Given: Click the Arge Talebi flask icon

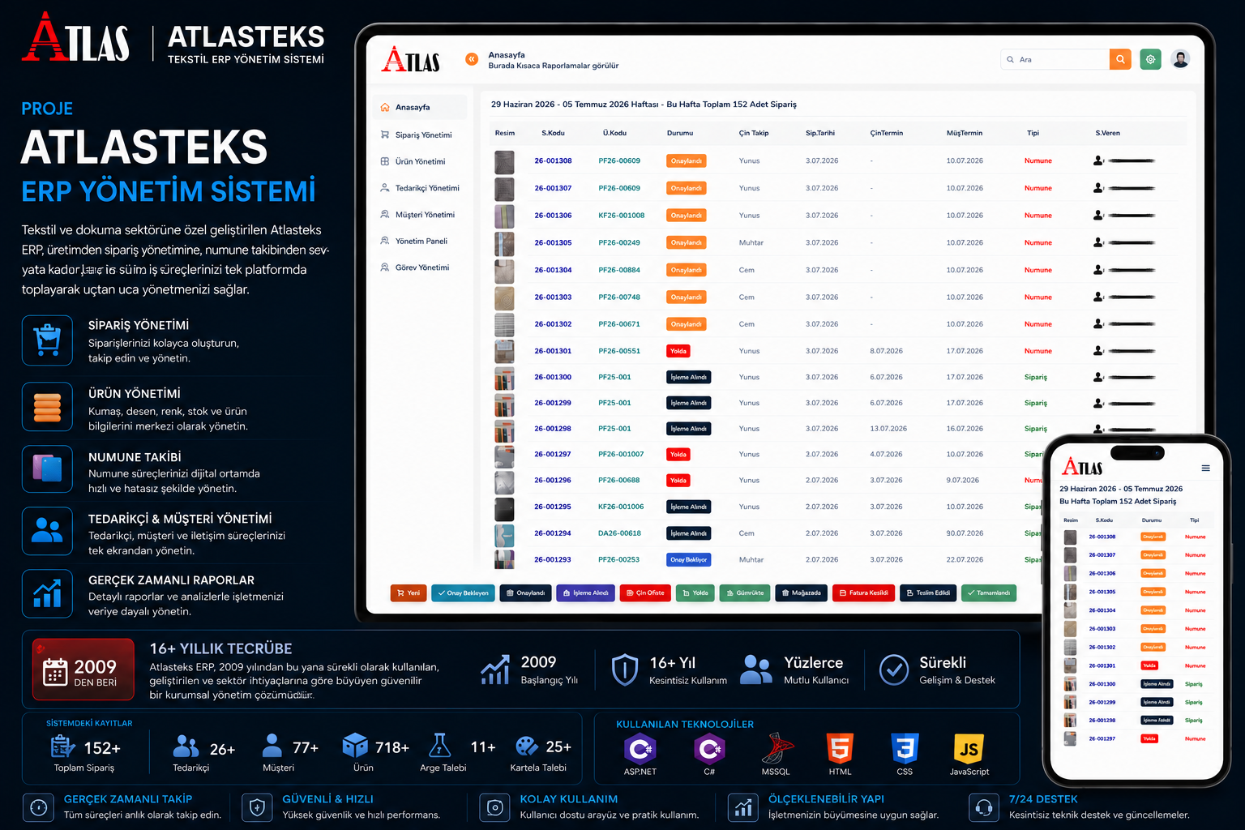Looking at the screenshot, I should coord(440,747).
